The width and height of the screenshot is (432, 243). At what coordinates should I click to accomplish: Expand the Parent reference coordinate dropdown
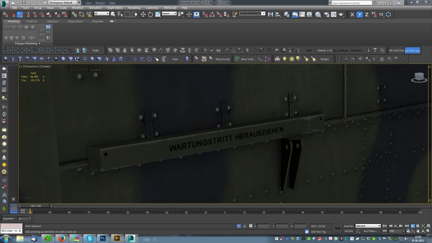click(x=169, y=14)
